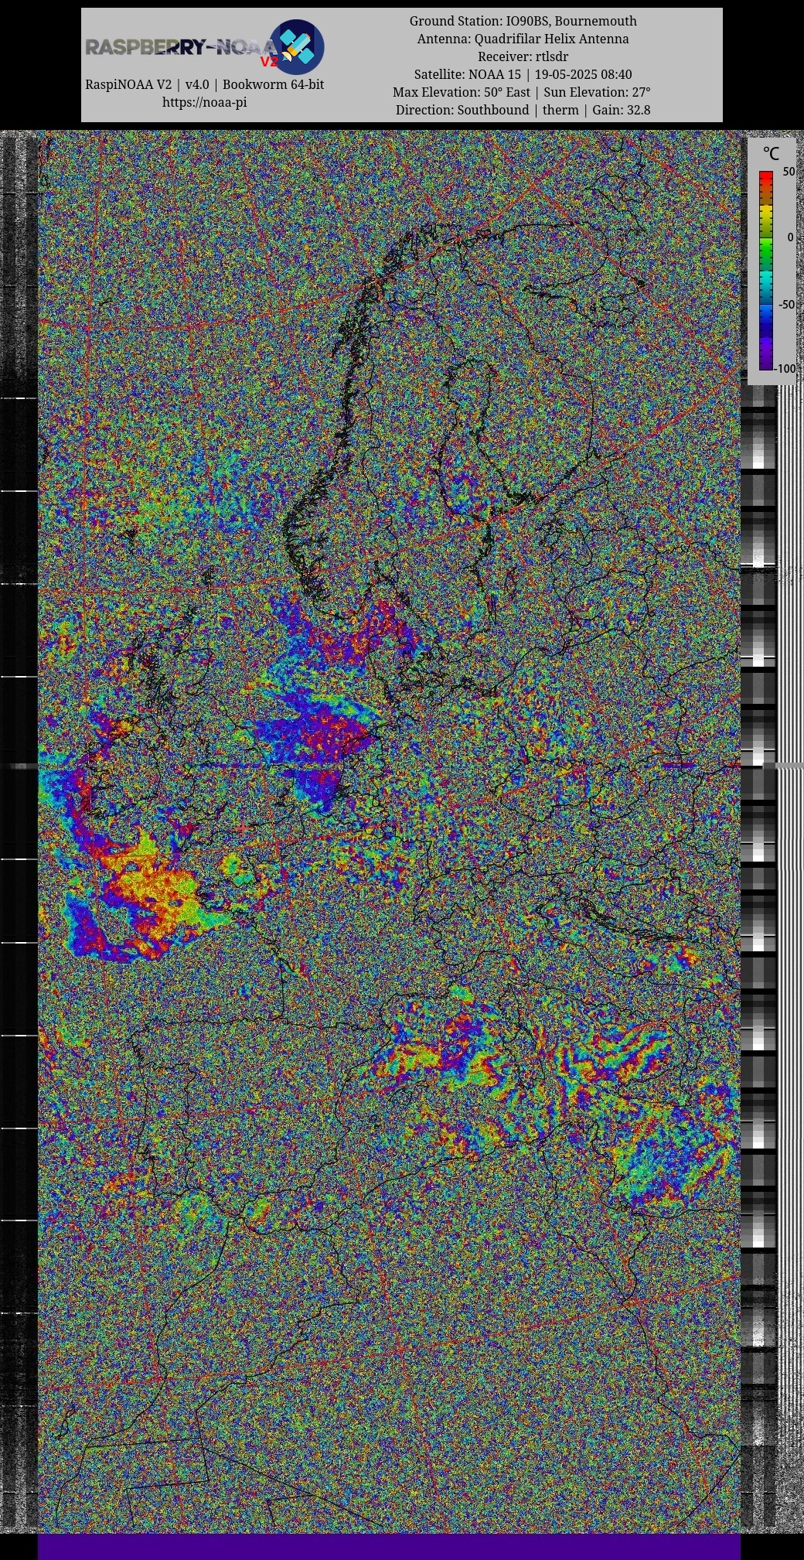The width and height of the screenshot is (804, 1560).
Task: Click the Max Elevation: 50° East line
Action: click(523, 92)
